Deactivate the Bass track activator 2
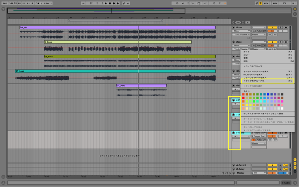The height and width of the screenshot is (187, 299). tap(272, 42)
